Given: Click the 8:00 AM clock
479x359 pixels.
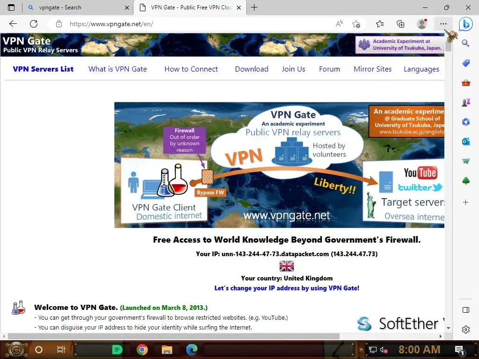Looking at the screenshot, I should click(419, 350).
